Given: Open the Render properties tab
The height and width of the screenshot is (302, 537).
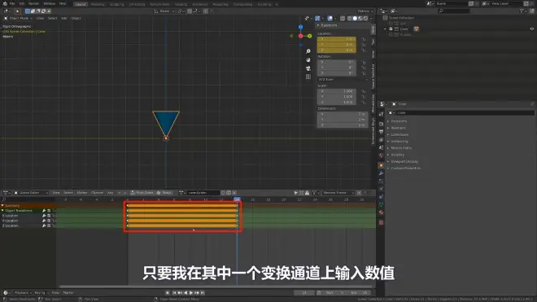Looking at the screenshot, I should point(381,124).
